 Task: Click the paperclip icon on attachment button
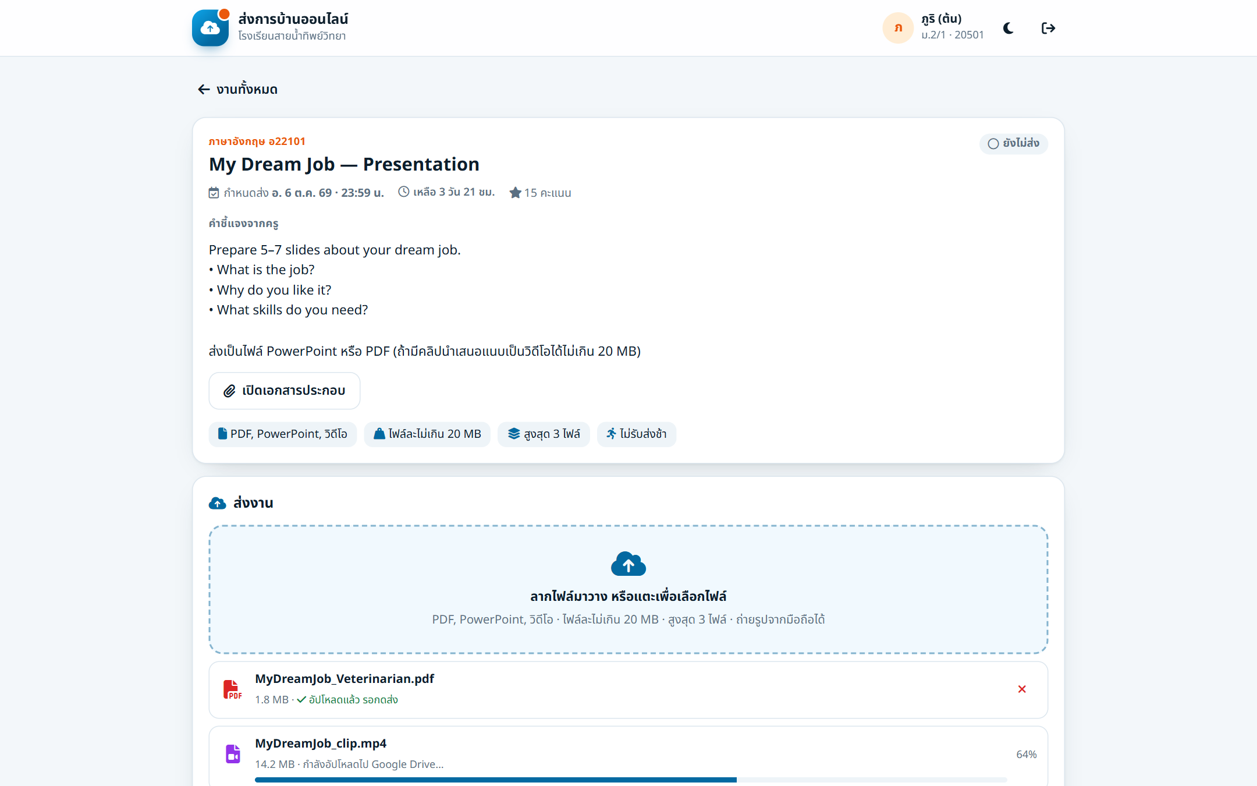click(x=230, y=391)
